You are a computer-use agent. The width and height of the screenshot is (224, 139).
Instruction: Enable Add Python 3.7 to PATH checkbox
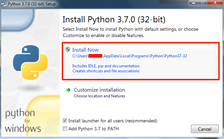tap(65, 128)
